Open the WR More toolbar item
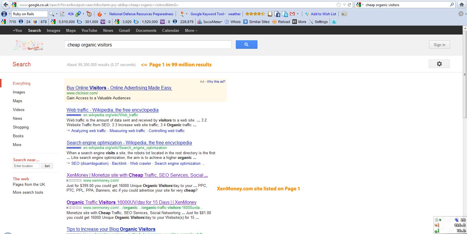 (299, 22)
